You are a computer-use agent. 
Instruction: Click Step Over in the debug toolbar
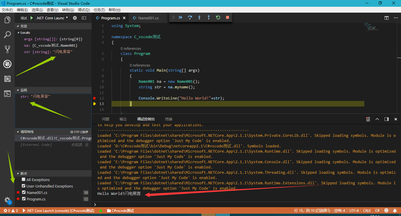click(190, 18)
